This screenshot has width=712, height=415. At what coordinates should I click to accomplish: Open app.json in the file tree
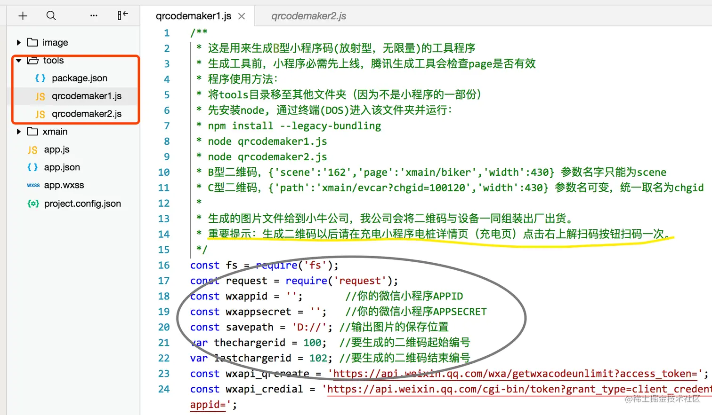(62, 167)
